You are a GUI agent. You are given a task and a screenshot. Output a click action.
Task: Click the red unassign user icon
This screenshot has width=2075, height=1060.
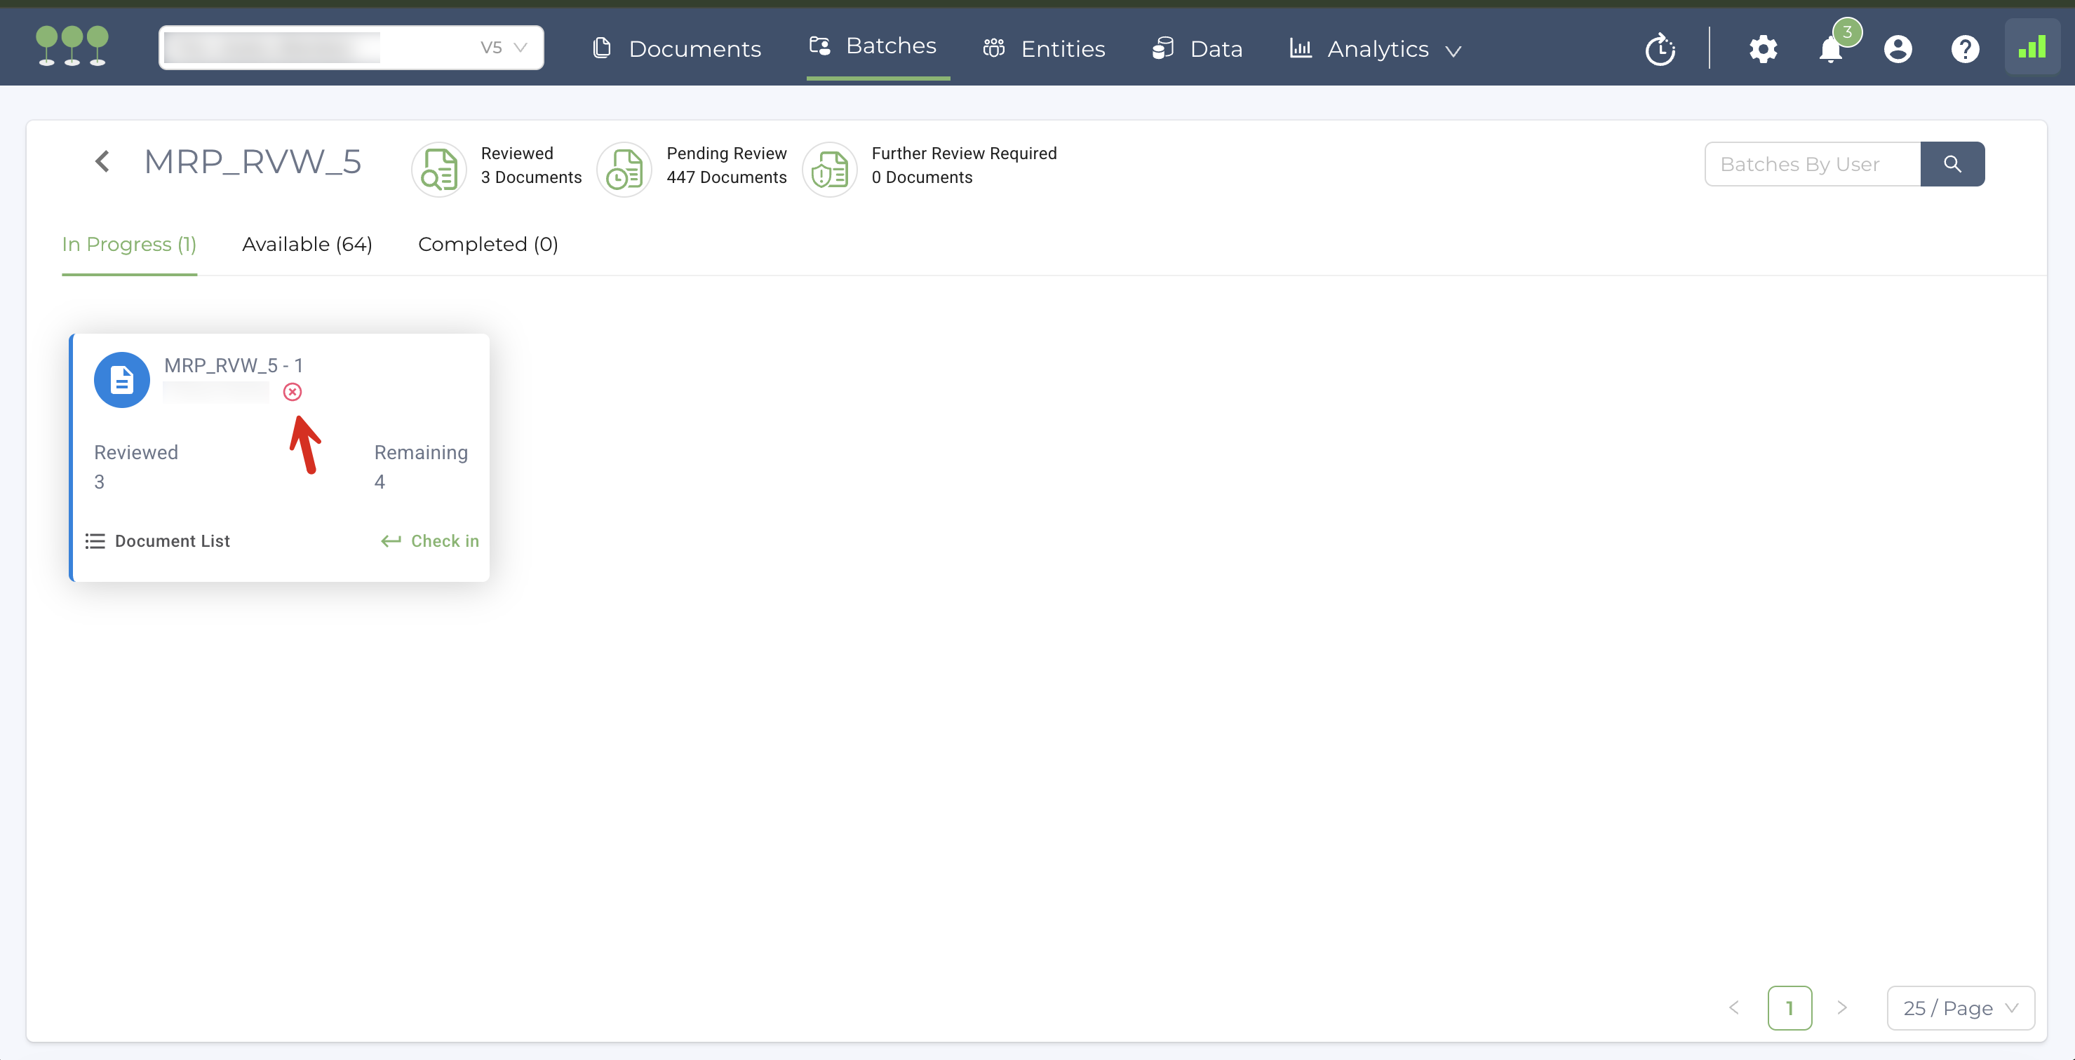coord(293,392)
